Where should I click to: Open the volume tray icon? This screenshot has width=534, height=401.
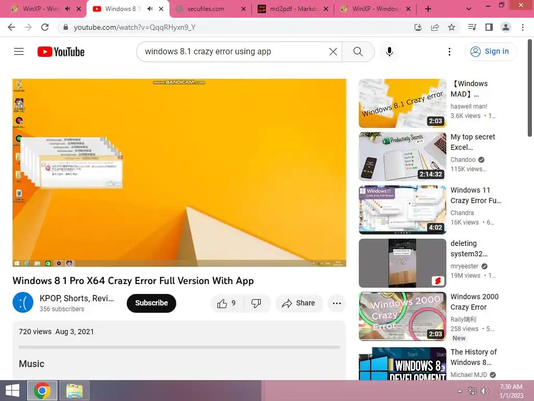pyautogui.click(x=485, y=391)
